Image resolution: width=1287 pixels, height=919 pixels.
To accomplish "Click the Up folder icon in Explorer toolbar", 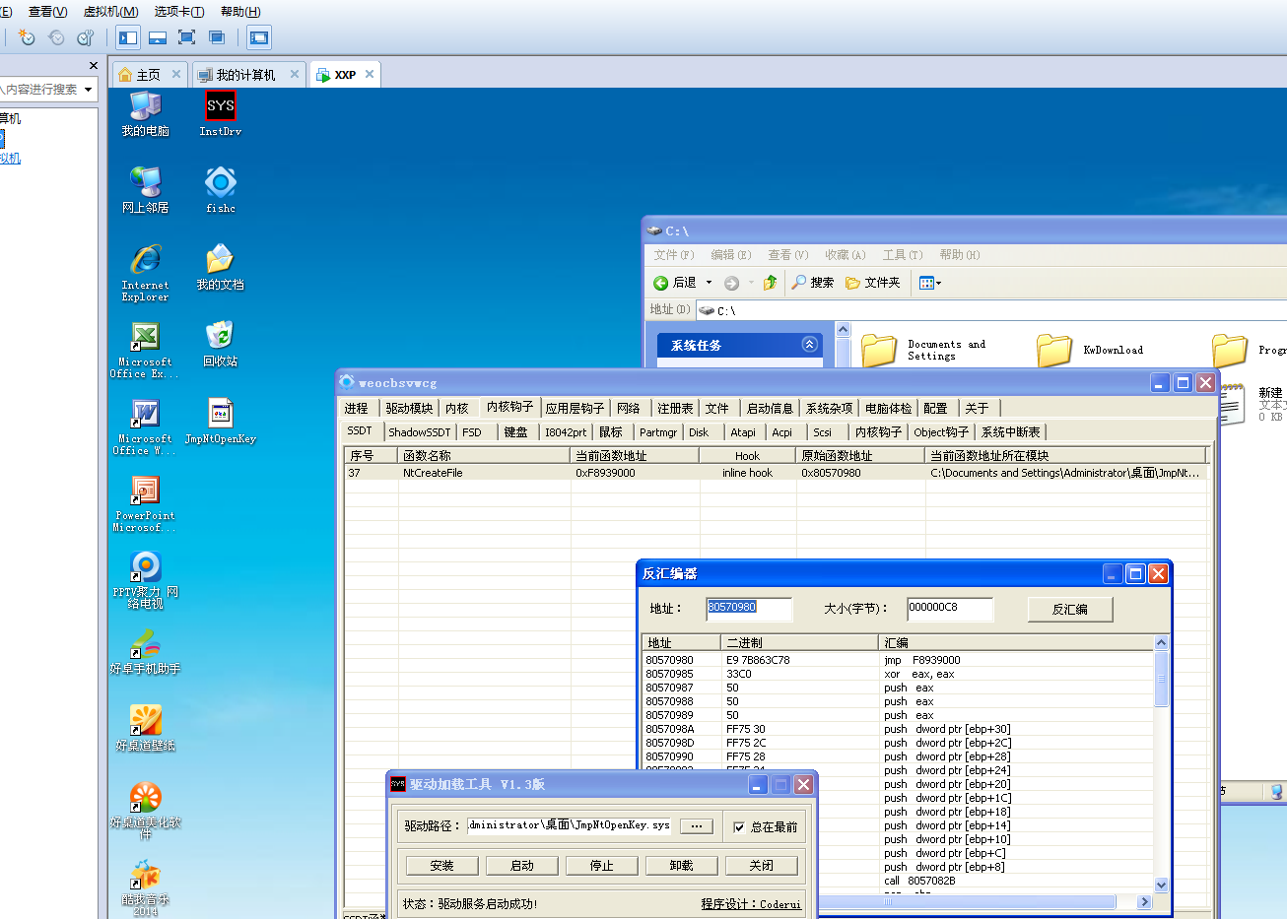I will (770, 283).
